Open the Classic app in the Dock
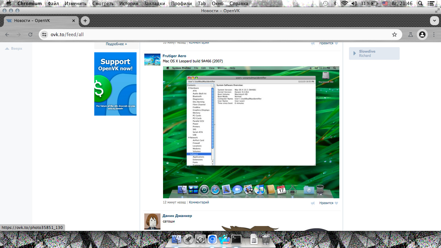 pyautogui.click(x=224, y=239)
